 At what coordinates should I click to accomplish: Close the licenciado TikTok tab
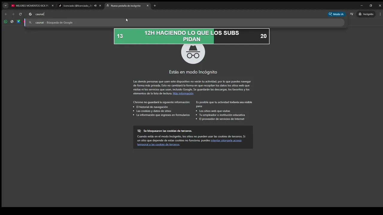[x=100, y=6]
